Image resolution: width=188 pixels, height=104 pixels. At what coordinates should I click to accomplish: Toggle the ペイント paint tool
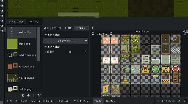[x=82, y=28]
